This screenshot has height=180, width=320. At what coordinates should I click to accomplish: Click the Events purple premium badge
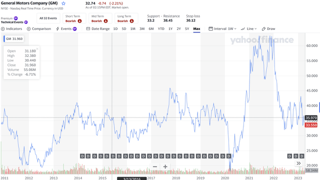tap(74, 29)
